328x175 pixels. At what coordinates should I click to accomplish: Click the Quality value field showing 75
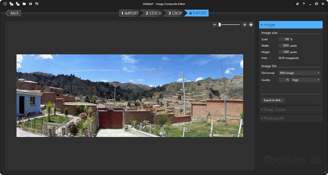[x=284, y=80]
